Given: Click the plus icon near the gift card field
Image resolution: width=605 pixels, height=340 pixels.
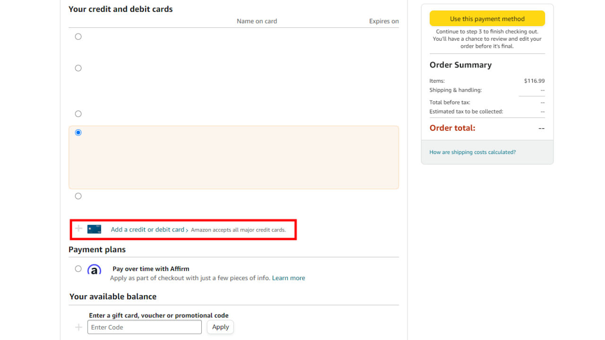Looking at the screenshot, I should [78, 327].
